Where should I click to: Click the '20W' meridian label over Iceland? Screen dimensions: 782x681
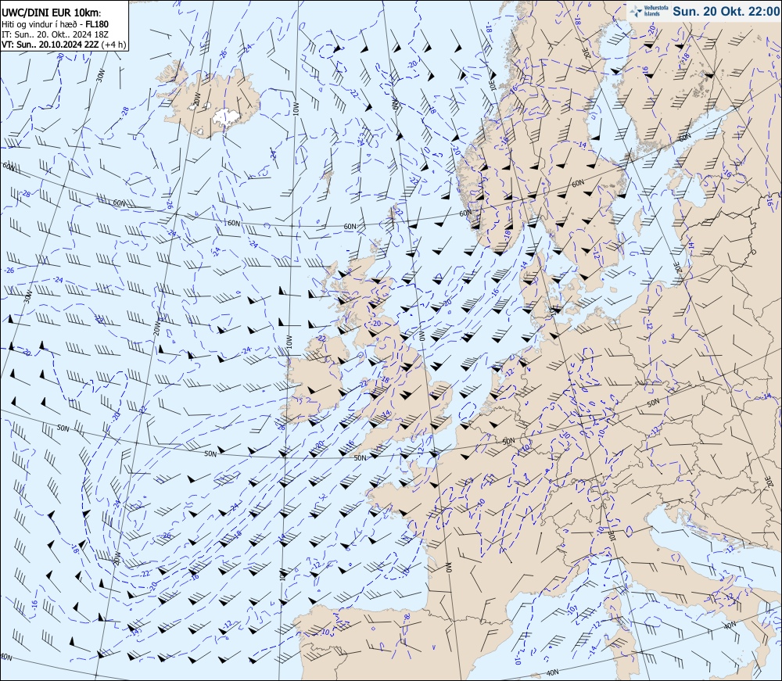coord(196,99)
